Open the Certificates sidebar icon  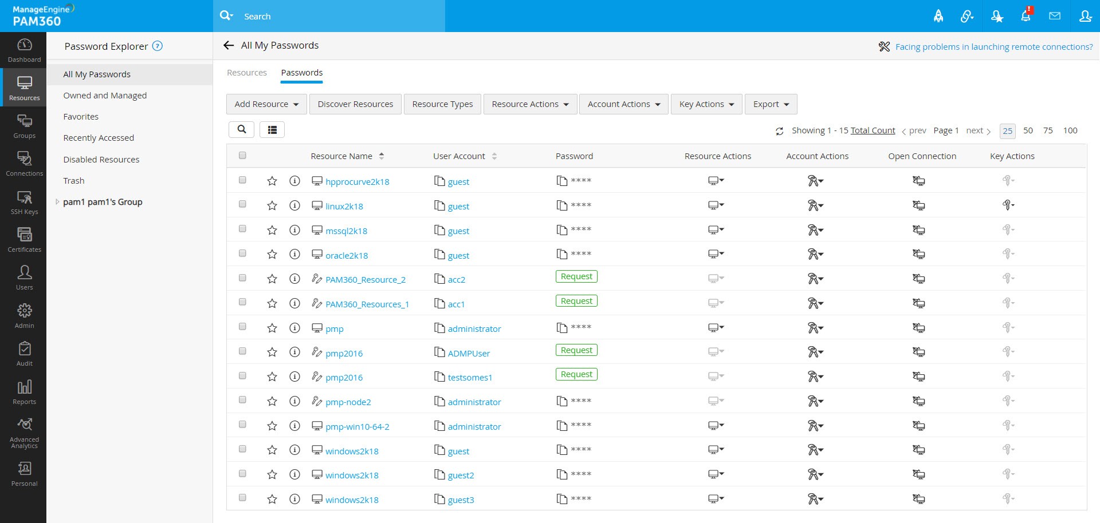24,240
